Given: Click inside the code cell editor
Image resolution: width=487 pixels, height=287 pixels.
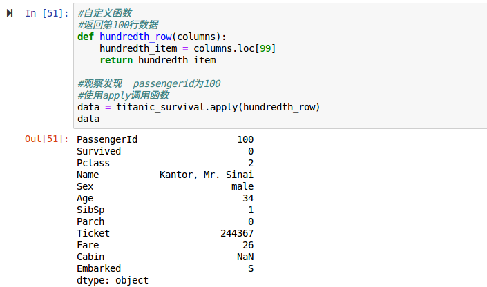Looking at the screenshot, I should [x=280, y=66].
